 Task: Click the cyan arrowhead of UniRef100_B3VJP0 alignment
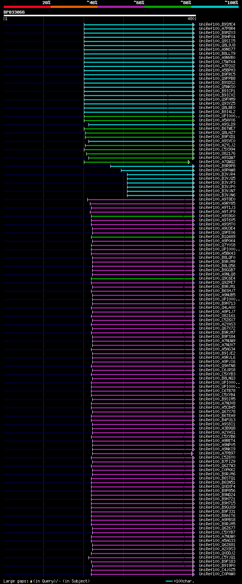click(x=194, y=187)
